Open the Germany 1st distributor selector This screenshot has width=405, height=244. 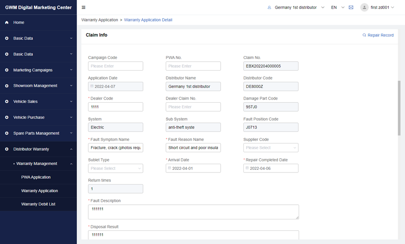pyautogui.click(x=296, y=7)
